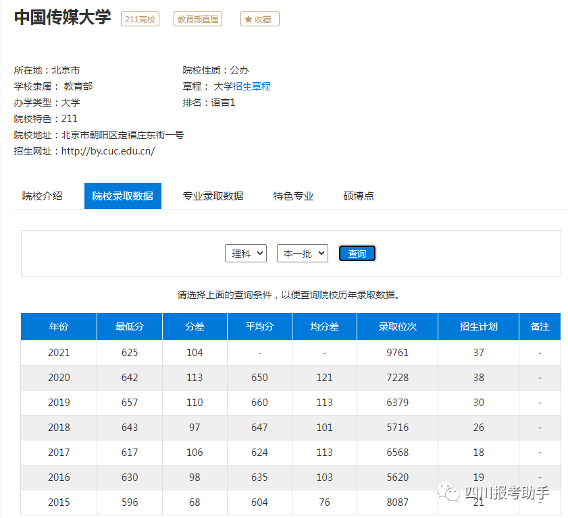Click the 2021 admission rank 9761
The width and height of the screenshot is (568, 518).
pyautogui.click(x=397, y=353)
